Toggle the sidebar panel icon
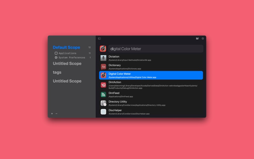Viewport: 254px width, 159px height. (99, 38)
